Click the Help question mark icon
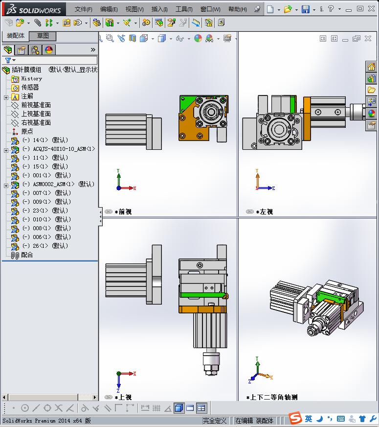This screenshot has height=427, width=379. click(331, 9)
